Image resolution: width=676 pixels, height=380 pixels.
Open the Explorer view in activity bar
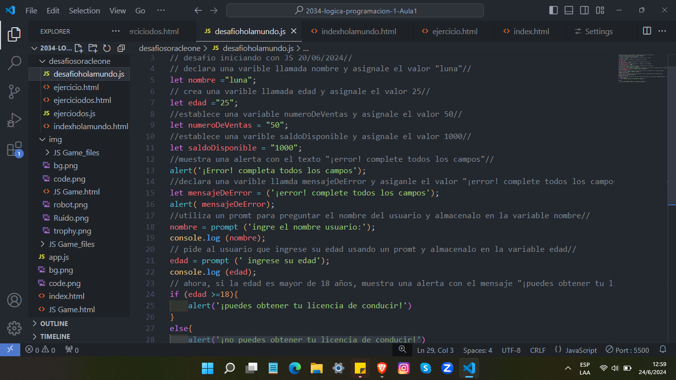14,34
